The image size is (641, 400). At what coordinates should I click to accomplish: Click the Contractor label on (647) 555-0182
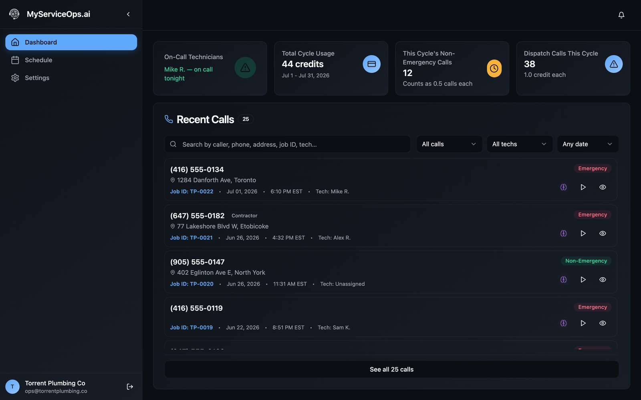click(244, 216)
